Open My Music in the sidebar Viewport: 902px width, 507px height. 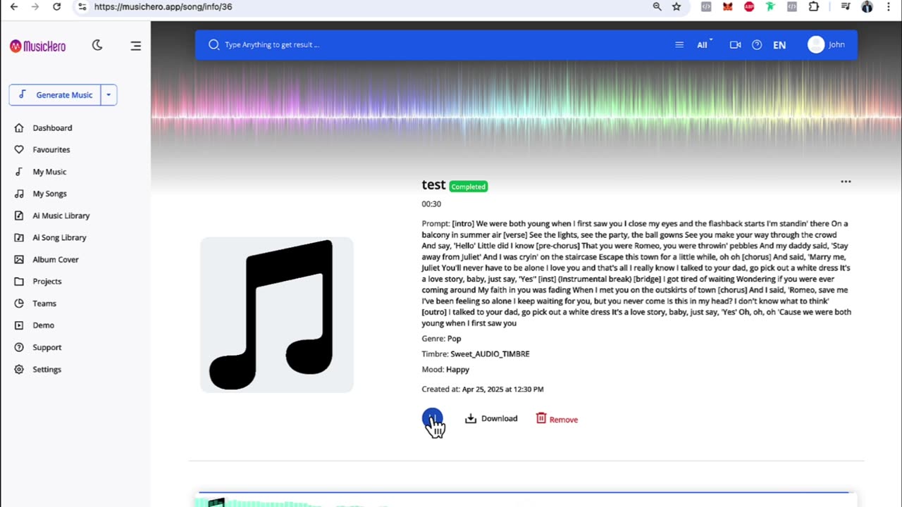pyautogui.click(x=41, y=172)
